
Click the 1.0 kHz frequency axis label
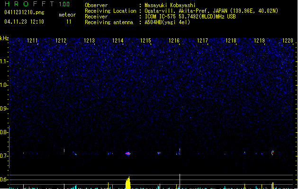click(4, 85)
